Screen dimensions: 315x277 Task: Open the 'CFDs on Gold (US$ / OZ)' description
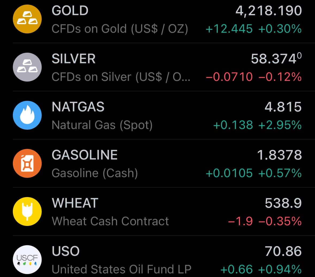pyautogui.click(x=120, y=29)
